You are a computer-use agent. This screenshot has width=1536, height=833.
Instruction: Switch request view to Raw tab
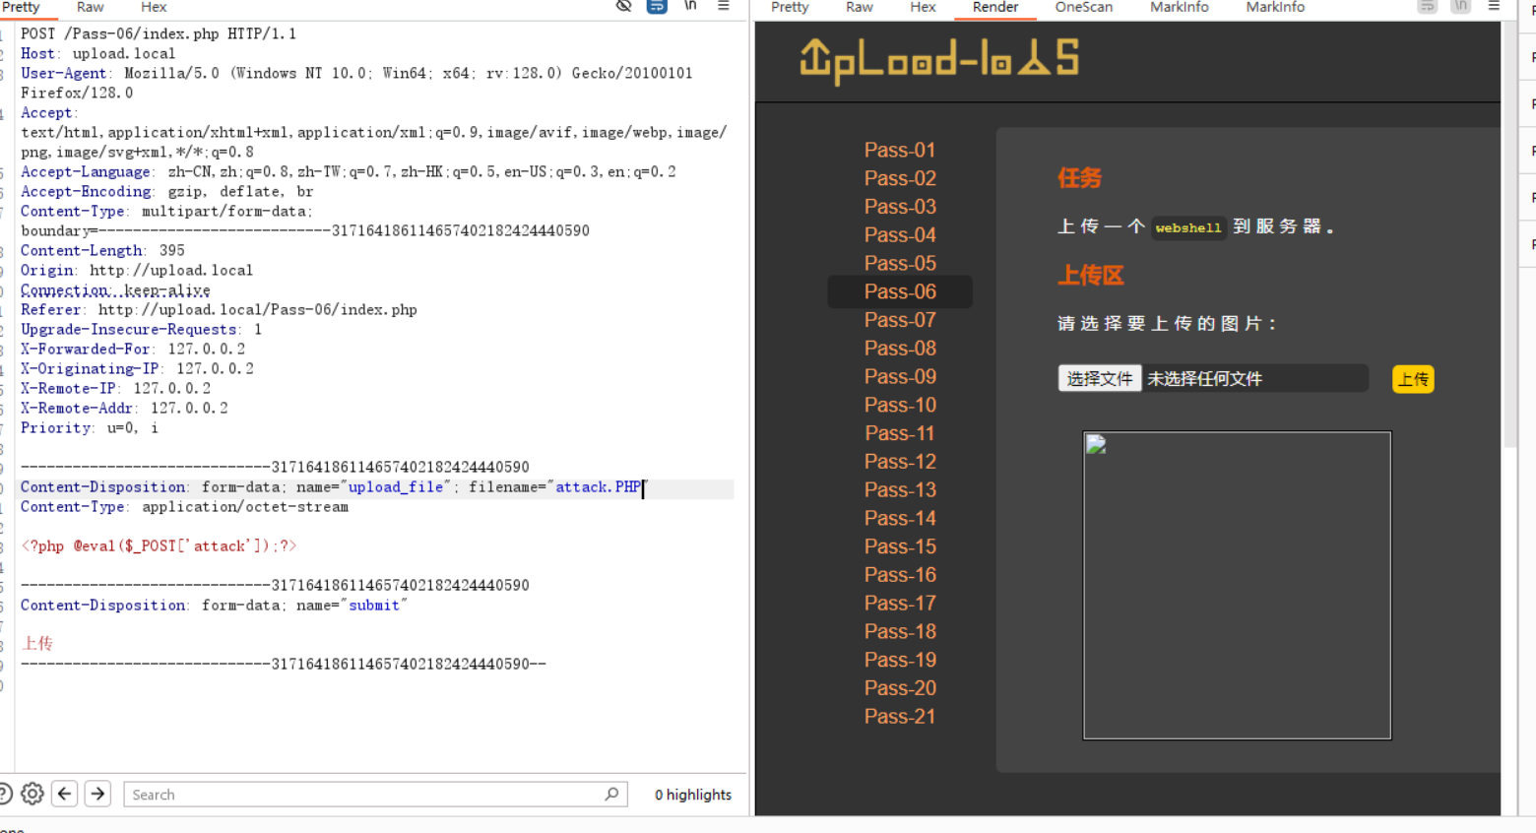[x=90, y=8]
